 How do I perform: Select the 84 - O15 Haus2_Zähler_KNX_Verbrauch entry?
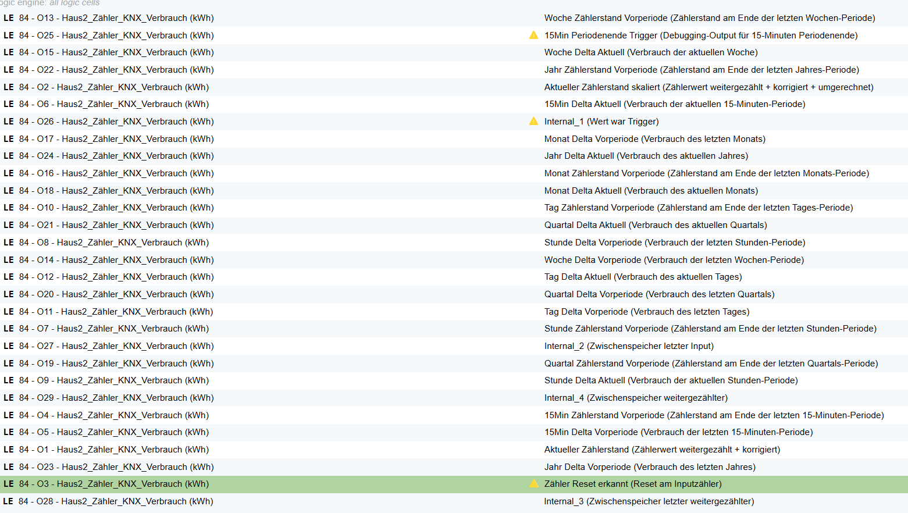coord(116,52)
